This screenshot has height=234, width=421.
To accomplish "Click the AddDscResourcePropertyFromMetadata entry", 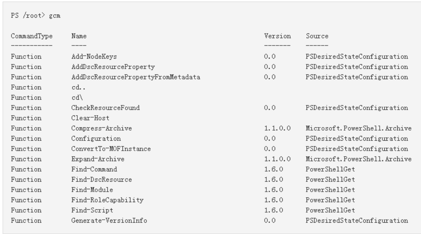I will tap(136, 77).
